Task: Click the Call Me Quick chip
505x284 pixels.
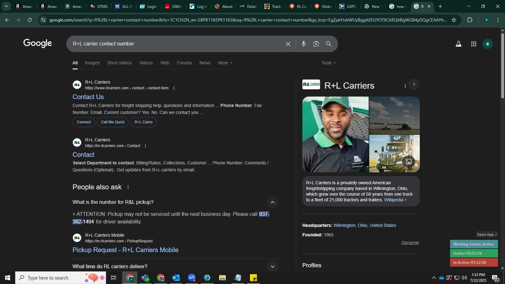Action: pos(113,122)
